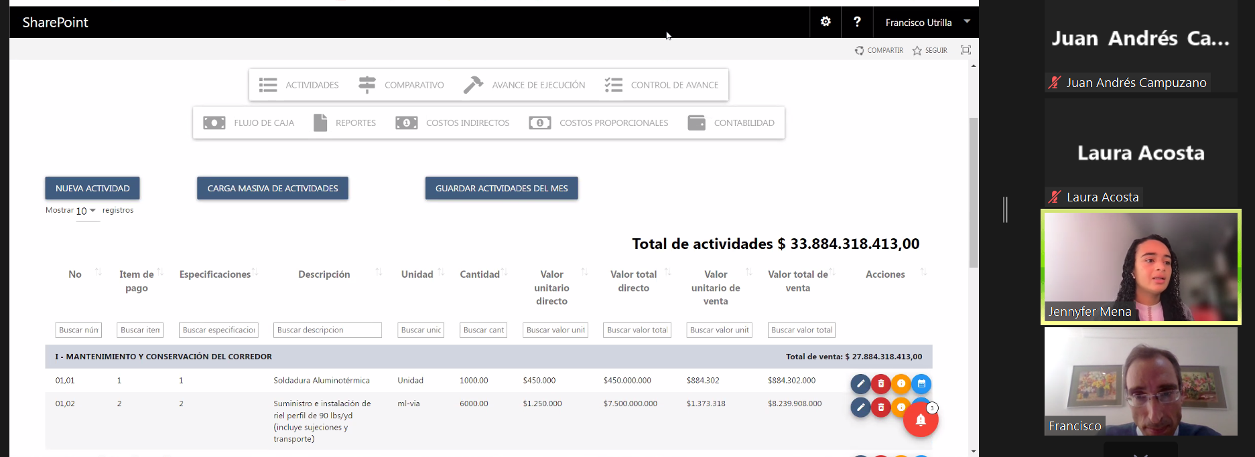Sort by Unidad column arrows
Image resolution: width=1255 pixels, height=457 pixels.
[x=441, y=272]
